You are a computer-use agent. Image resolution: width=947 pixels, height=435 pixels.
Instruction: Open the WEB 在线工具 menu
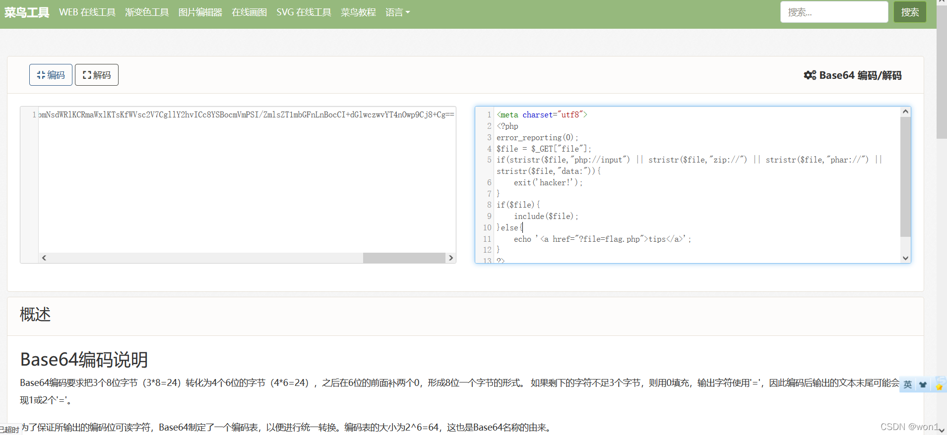87,12
